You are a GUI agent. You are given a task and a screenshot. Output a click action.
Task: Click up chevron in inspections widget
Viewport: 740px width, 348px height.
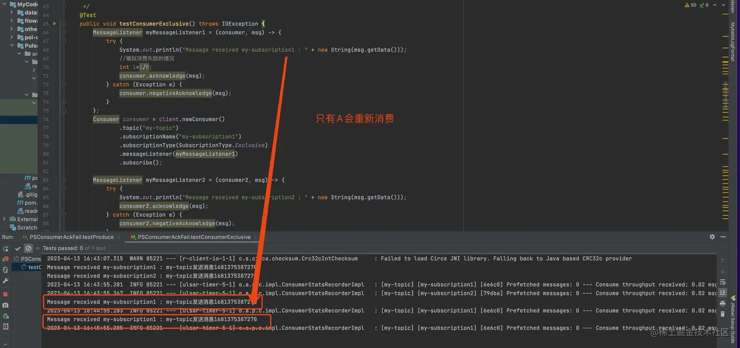pos(715,5)
